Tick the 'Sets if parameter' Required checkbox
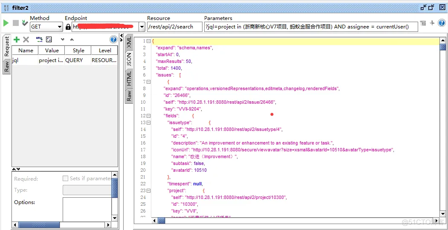 (x=65, y=179)
